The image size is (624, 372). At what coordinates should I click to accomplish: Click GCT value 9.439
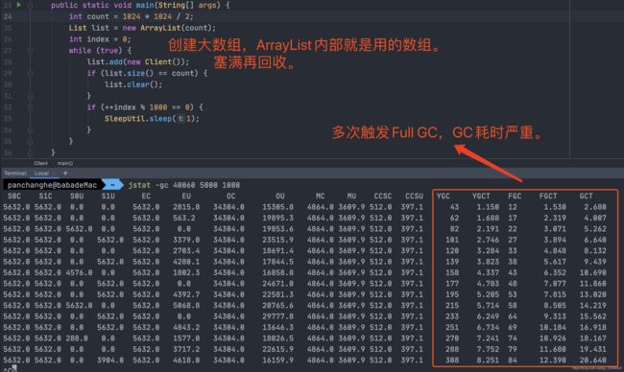(x=595, y=262)
